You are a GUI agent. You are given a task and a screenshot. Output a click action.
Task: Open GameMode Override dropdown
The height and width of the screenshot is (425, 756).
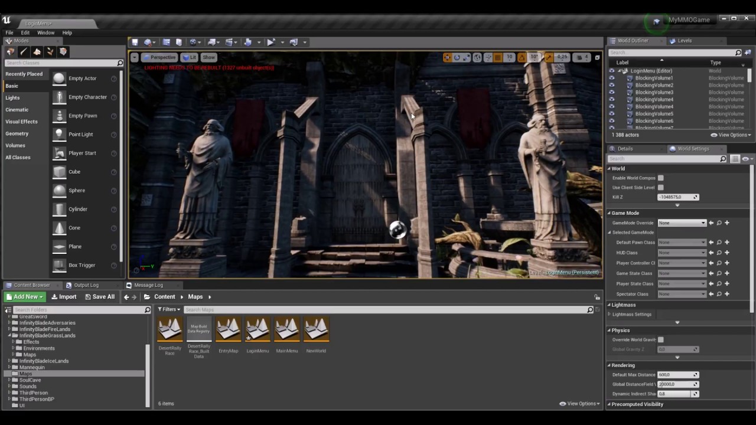[682, 223]
